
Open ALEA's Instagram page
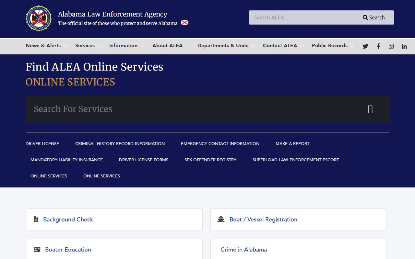pyautogui.click(x=391, y=46)
